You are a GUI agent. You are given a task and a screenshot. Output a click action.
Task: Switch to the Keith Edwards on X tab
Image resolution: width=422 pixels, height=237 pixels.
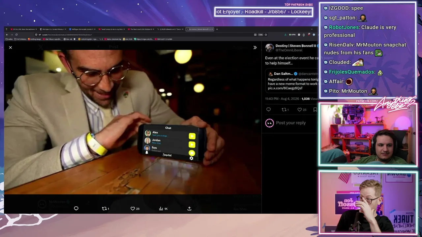point(170,29)
